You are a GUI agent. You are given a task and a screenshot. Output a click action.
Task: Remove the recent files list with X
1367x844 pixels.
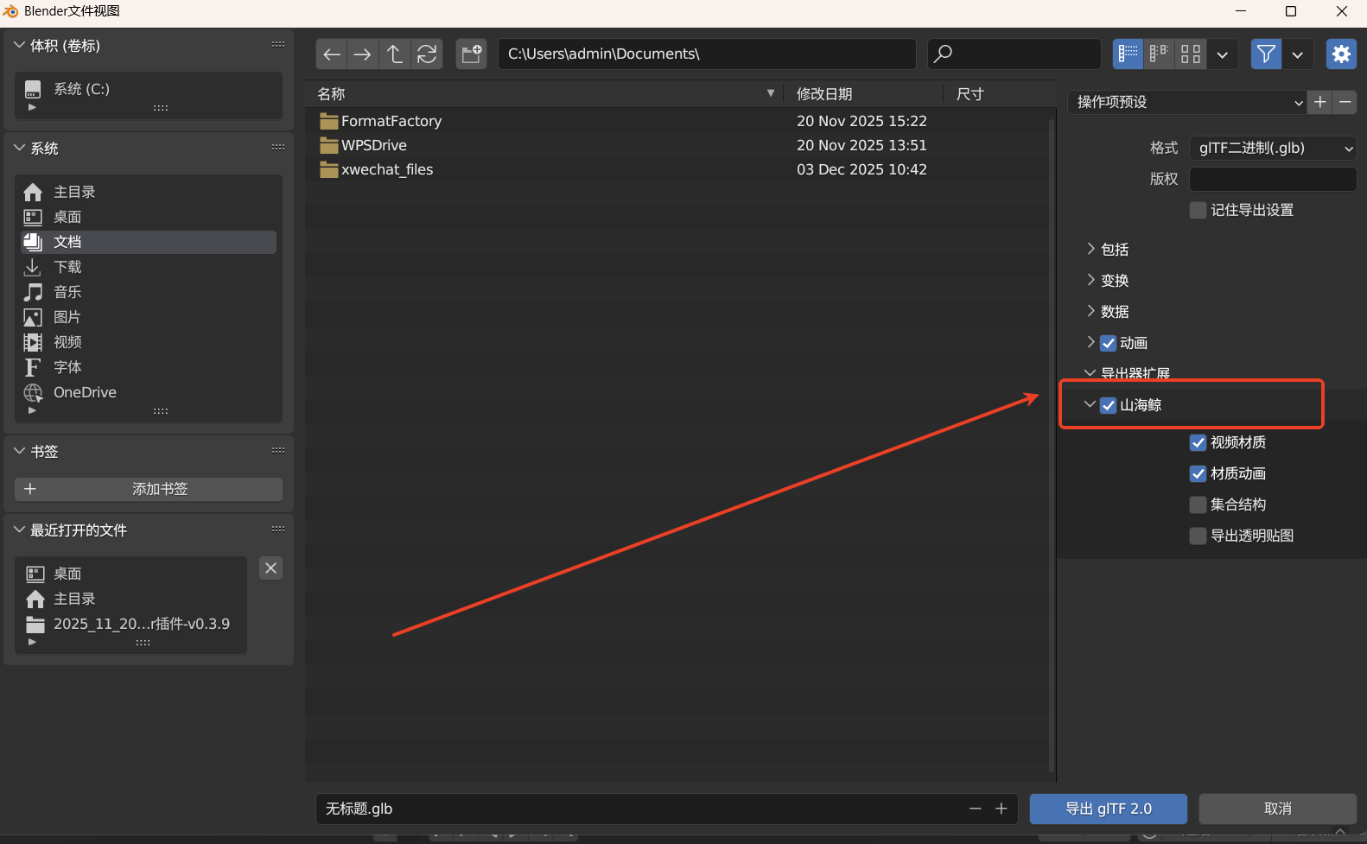pos(270,568)
